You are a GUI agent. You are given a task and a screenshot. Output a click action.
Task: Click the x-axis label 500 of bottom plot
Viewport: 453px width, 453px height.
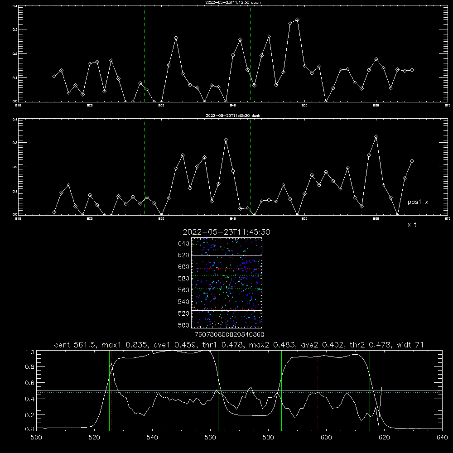point(36,438)
